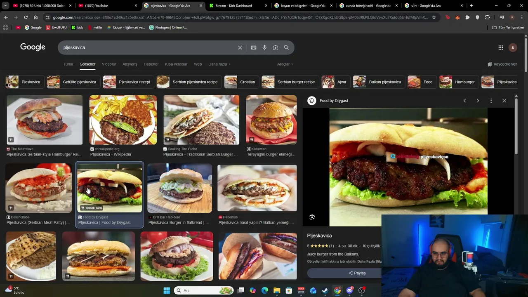Open the Google apps grid
Viewport: 528px width, 297px height.
[x=501, y=47]
